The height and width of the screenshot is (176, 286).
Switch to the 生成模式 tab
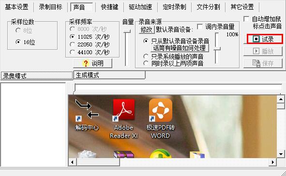click(x=109, y=75)
